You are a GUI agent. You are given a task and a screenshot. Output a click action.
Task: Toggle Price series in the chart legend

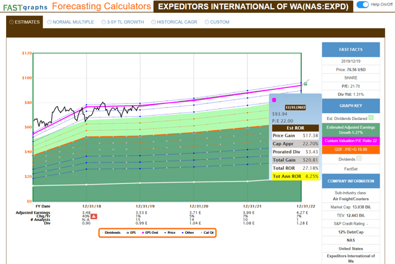[x=170, y=233]
